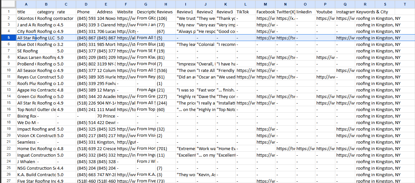Select the '(701)' reviews cell
The width and height of the screenshot is (415, 183).
pyautogui.click(x=166, y=148)
